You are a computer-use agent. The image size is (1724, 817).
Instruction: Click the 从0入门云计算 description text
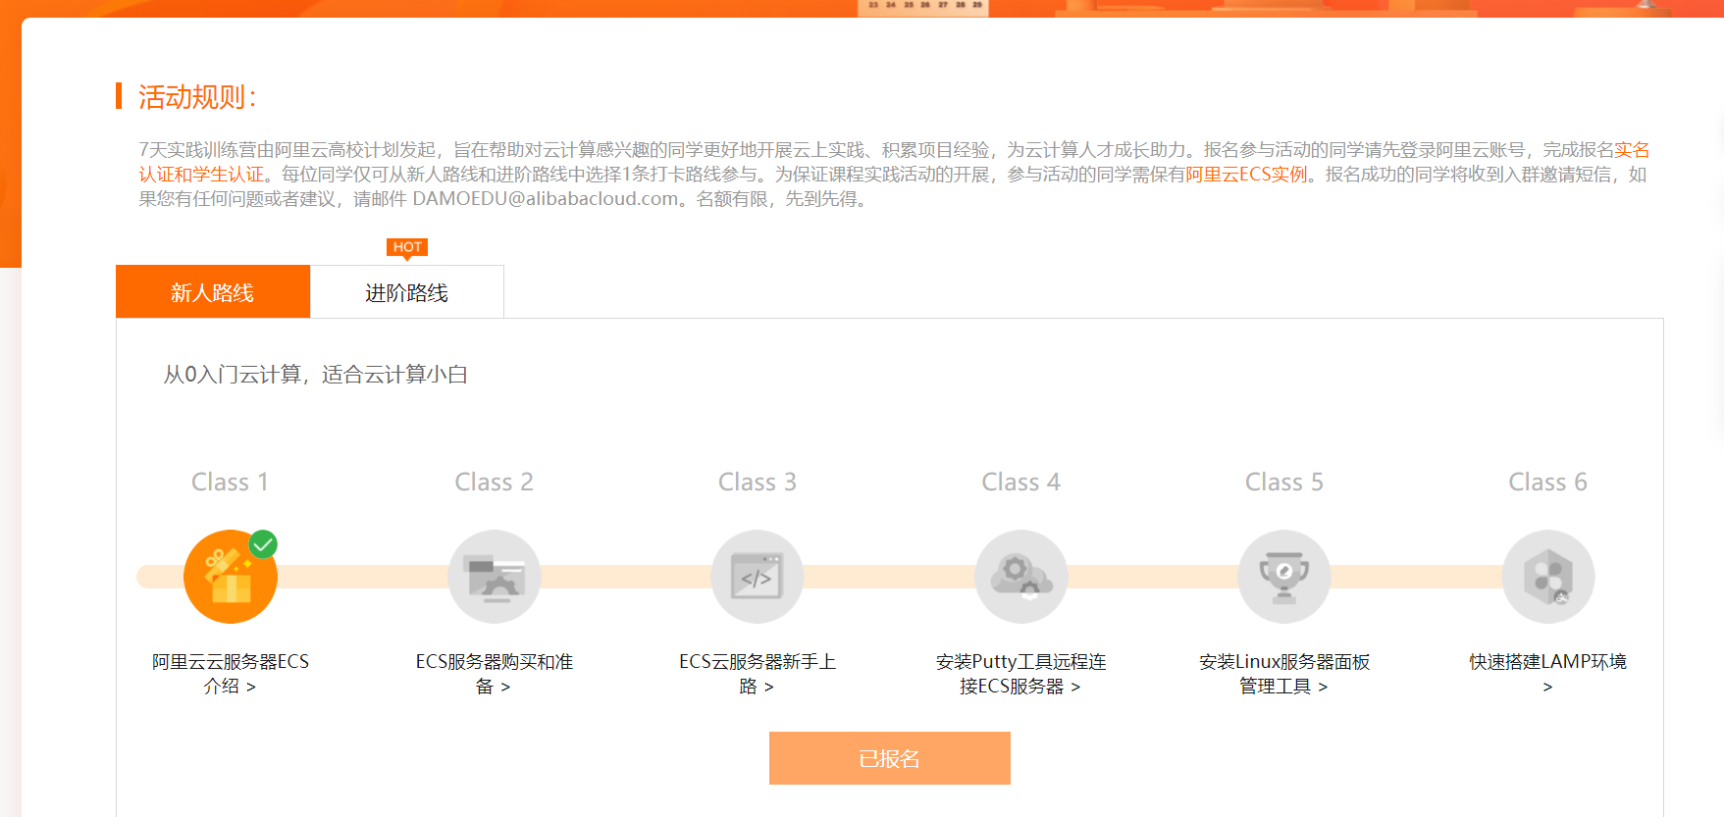tap(316, 375)
